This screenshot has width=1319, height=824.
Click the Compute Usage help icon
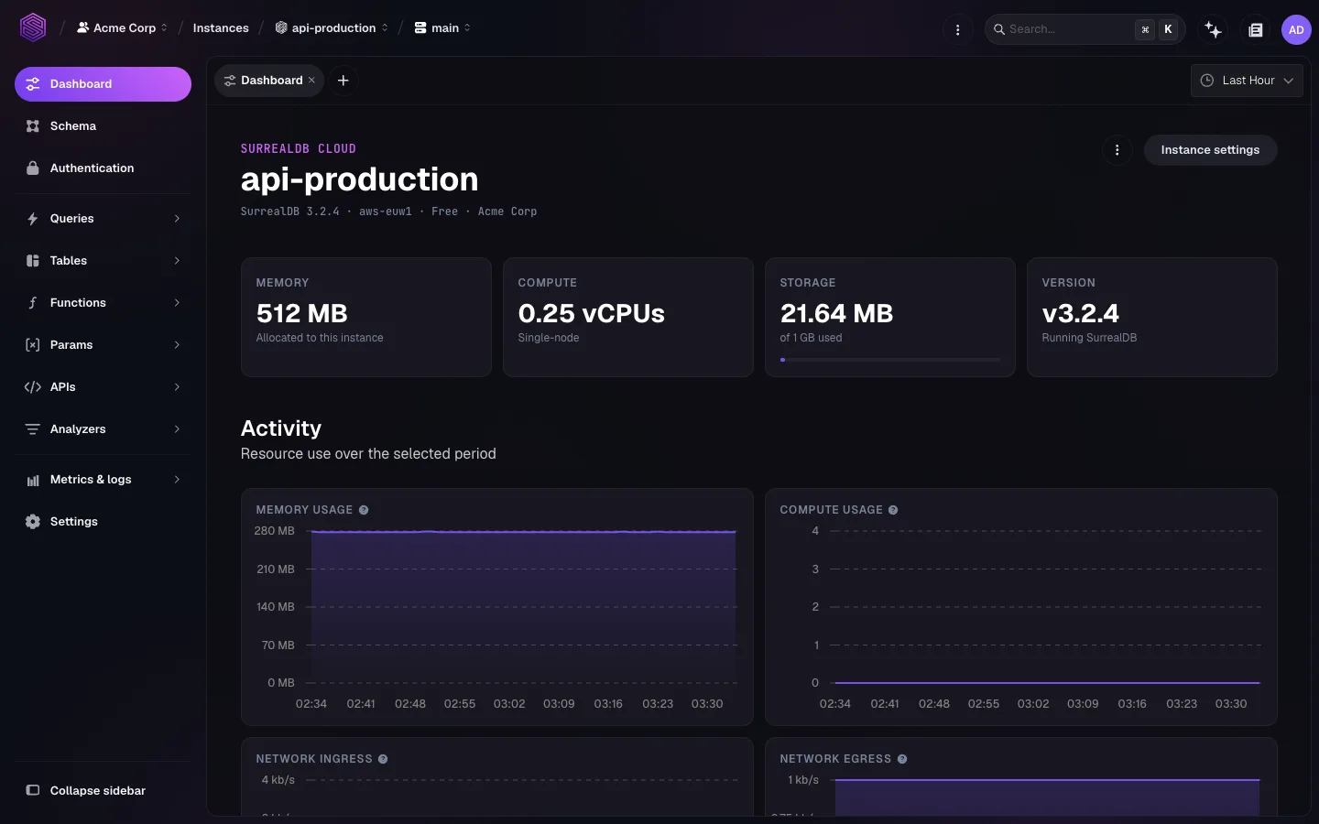[x=893, y=510]
